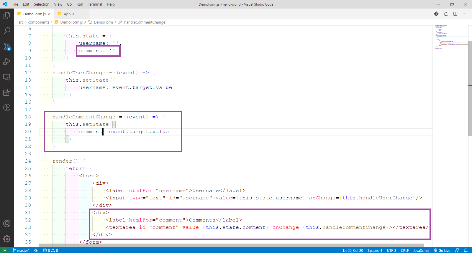Open the Run and Debug view
The height and width of the screenshot is (253, 472).
click(7, 62)
